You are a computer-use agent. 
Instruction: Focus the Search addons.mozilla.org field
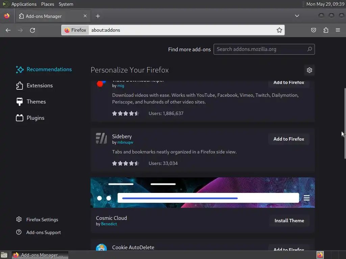(264, 49)
